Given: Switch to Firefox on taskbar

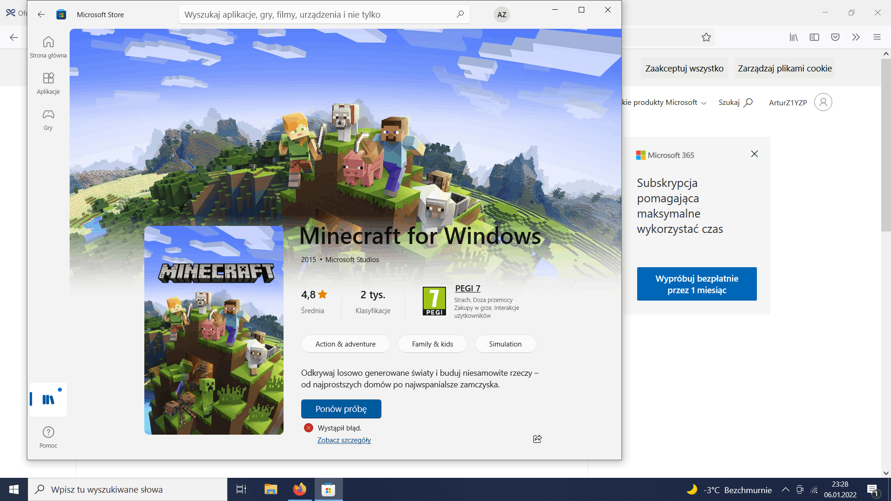Looking at the screenshot, I should (300, 489).
